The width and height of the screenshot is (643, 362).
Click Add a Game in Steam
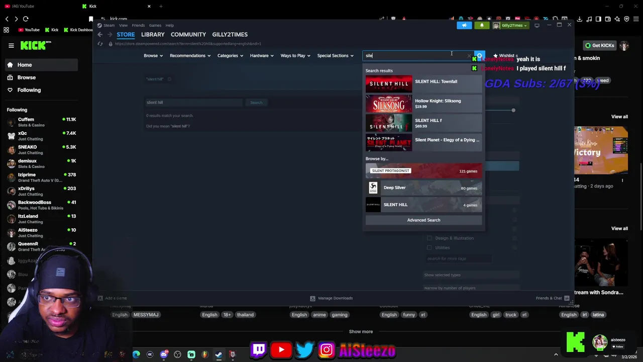112,298
